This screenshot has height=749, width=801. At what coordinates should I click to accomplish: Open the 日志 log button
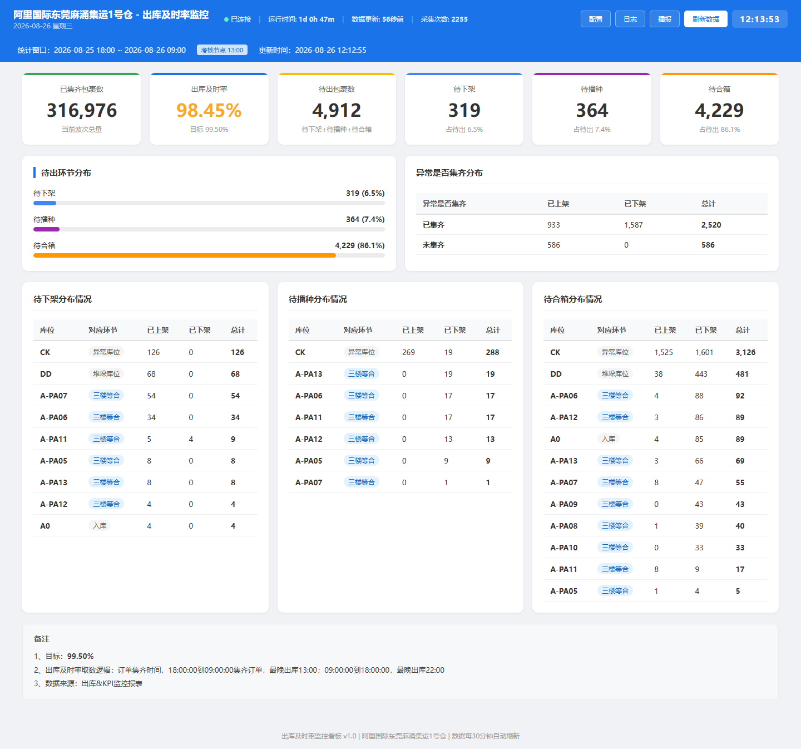pos(630,19)
